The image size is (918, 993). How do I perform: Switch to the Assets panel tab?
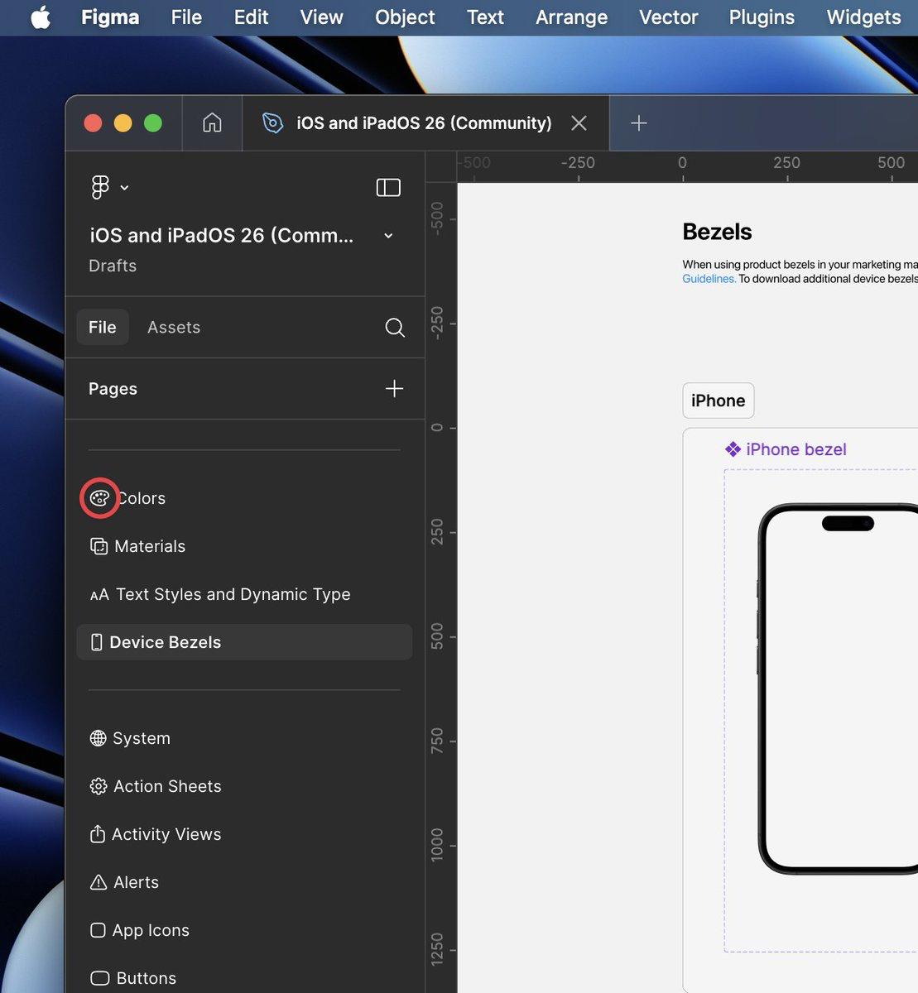click(174, 327)
